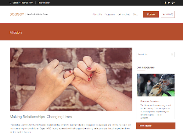This screenshot has height=136, width=183.
Task: Click the View Details button
Action: coord(156,126)
